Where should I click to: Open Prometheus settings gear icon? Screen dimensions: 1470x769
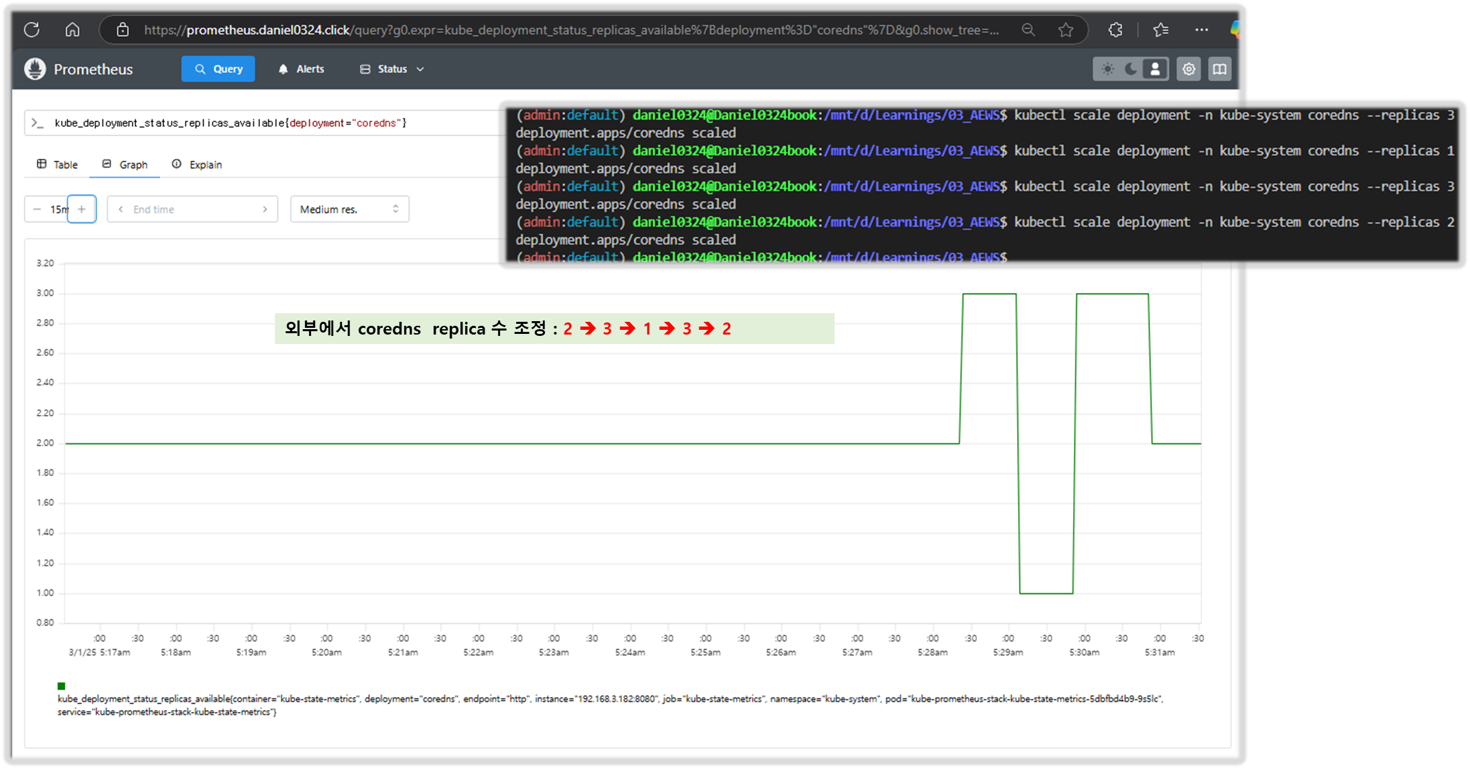point(1188,69)
